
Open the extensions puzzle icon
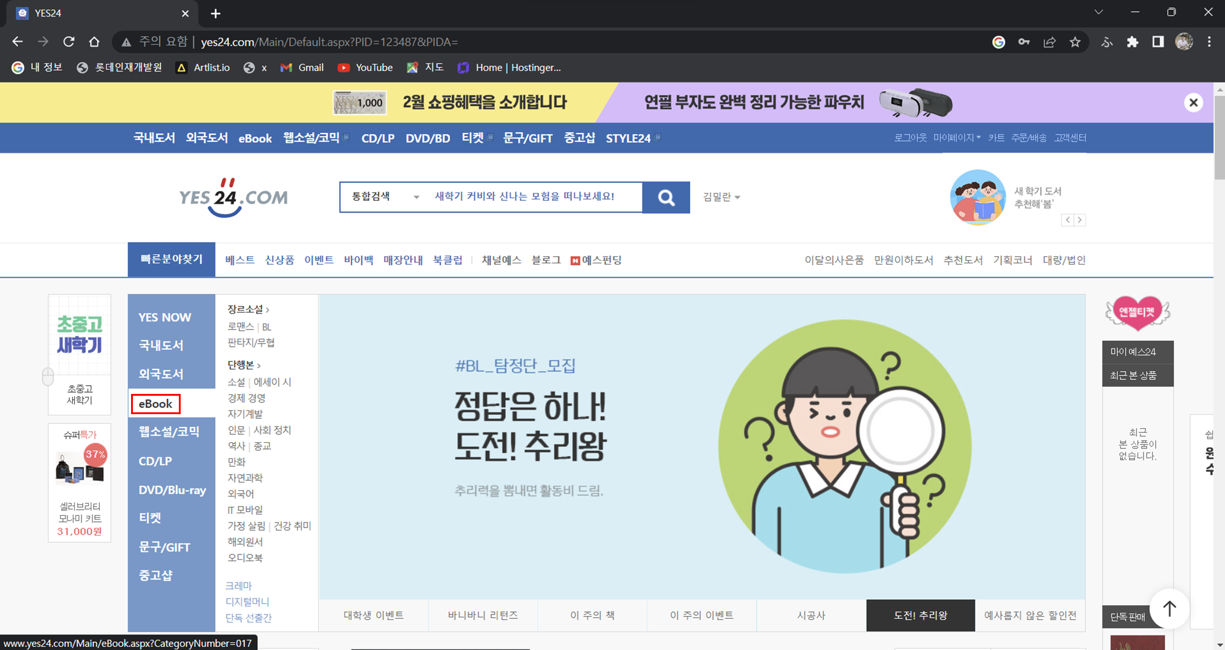[1133, 42]
